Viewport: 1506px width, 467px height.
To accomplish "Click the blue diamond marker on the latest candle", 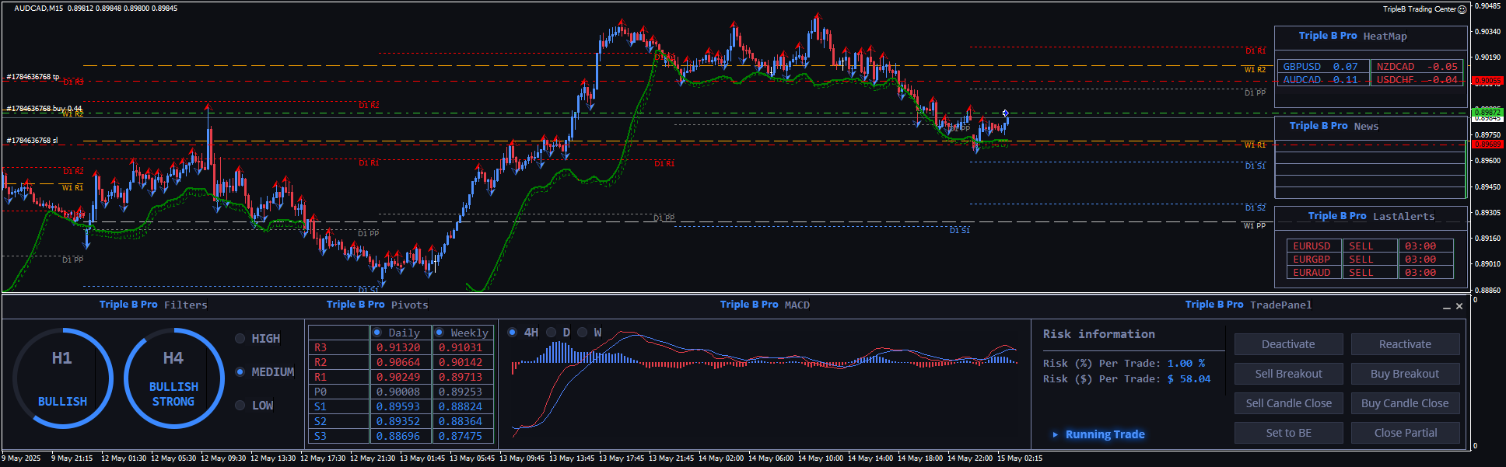I will pos(1005,113).
